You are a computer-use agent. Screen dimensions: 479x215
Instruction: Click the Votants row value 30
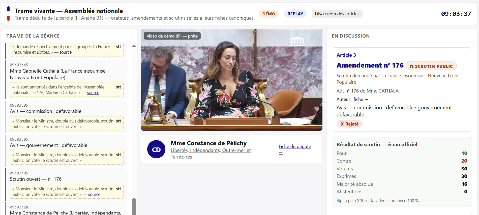[464, 169]
